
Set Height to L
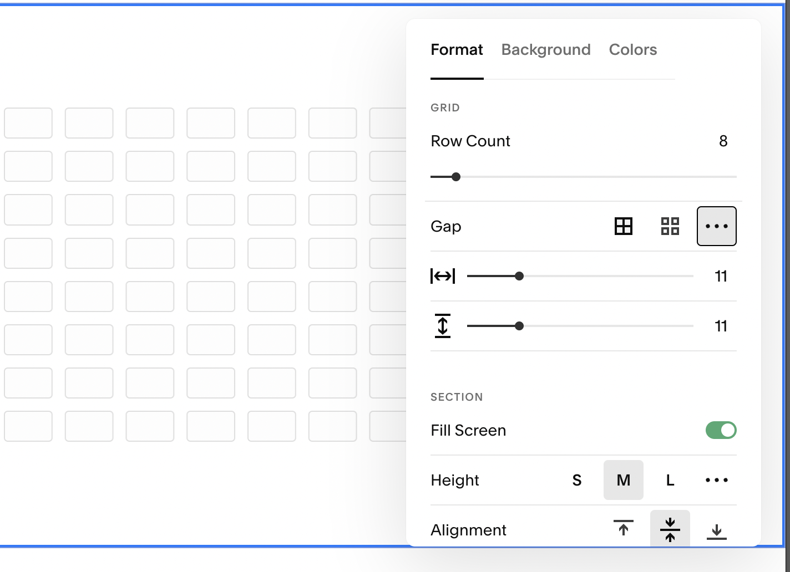click(x=670, y=480)
